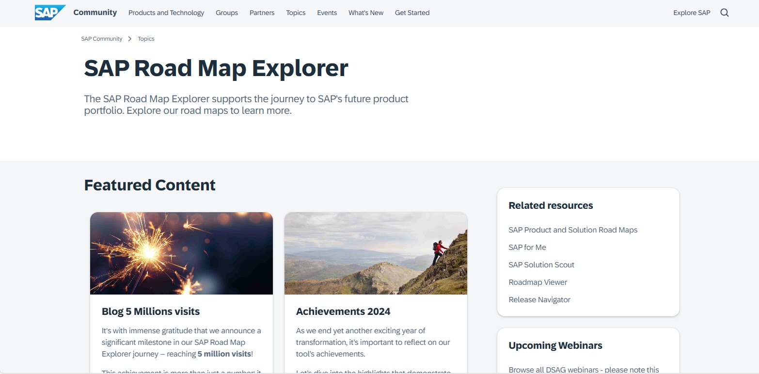Screen dimensions: 759x374
Task: Open the Achievements 2024 article title
Action: click(343, 312)
